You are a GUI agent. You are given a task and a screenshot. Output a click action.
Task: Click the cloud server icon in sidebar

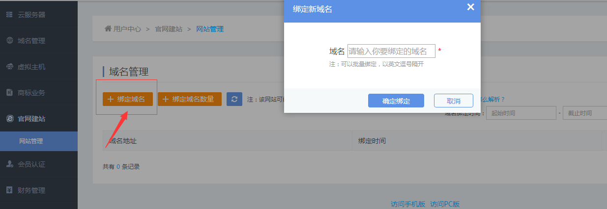(x=9, y=15)
